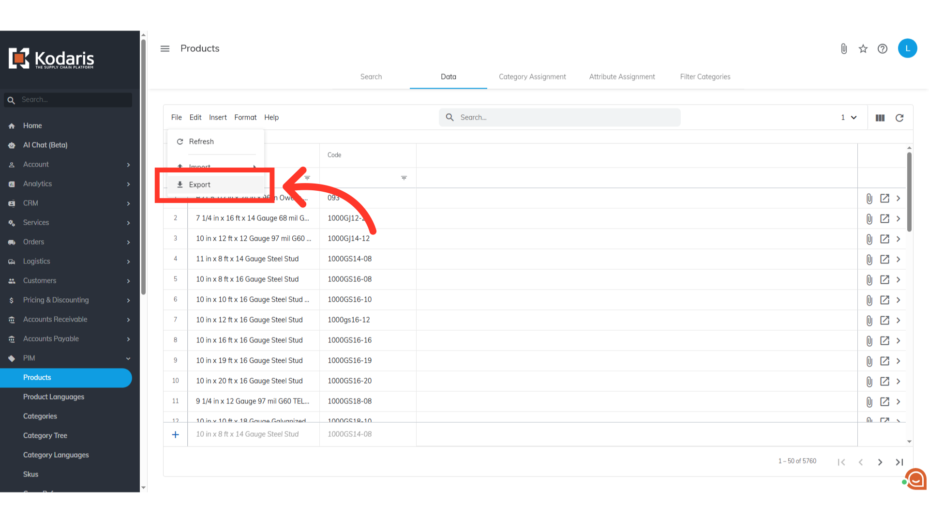Select Export from the File menu
Screen dimensions: 929x523
[x=200, y=185]
